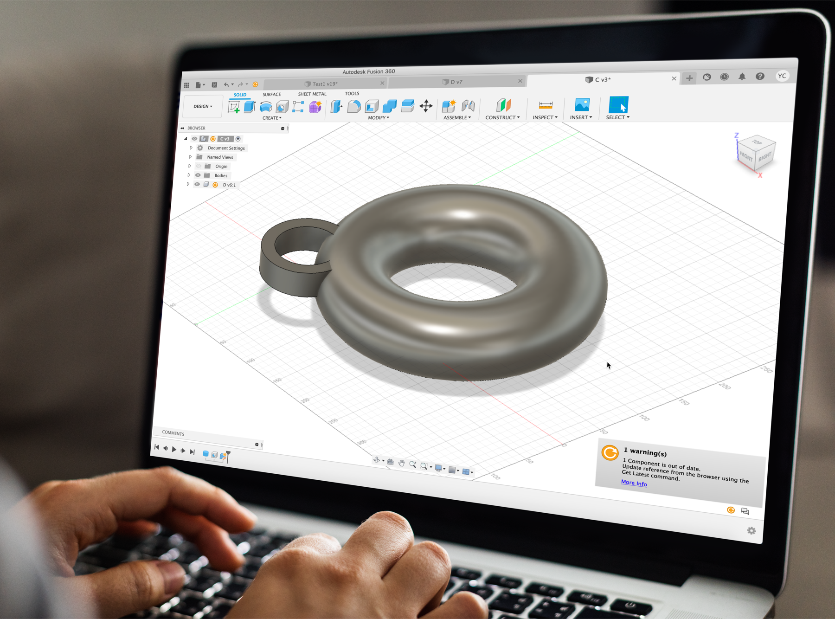
Task: Click the More Info link
Action: pyautogui.click(x=634, y=483)
